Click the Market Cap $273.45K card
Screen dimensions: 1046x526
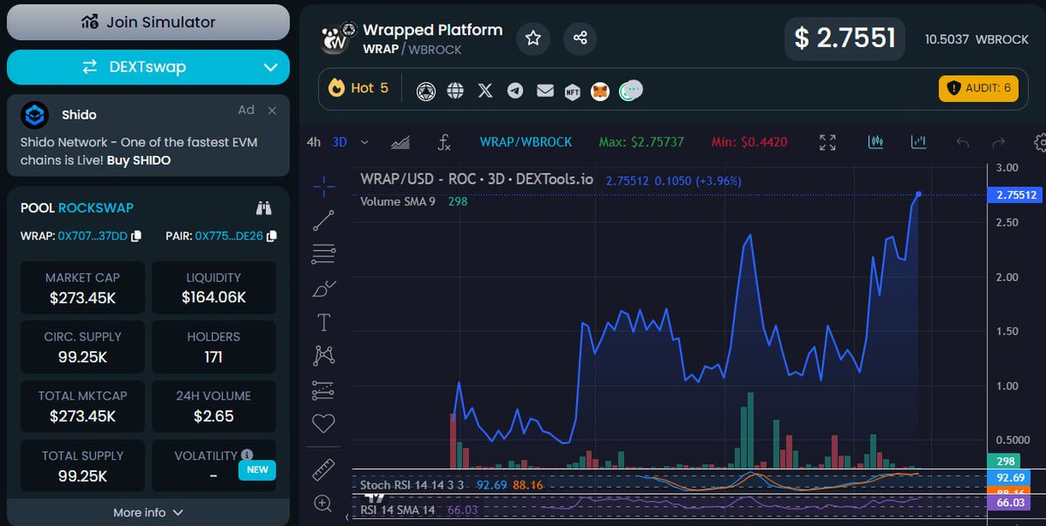83,288
